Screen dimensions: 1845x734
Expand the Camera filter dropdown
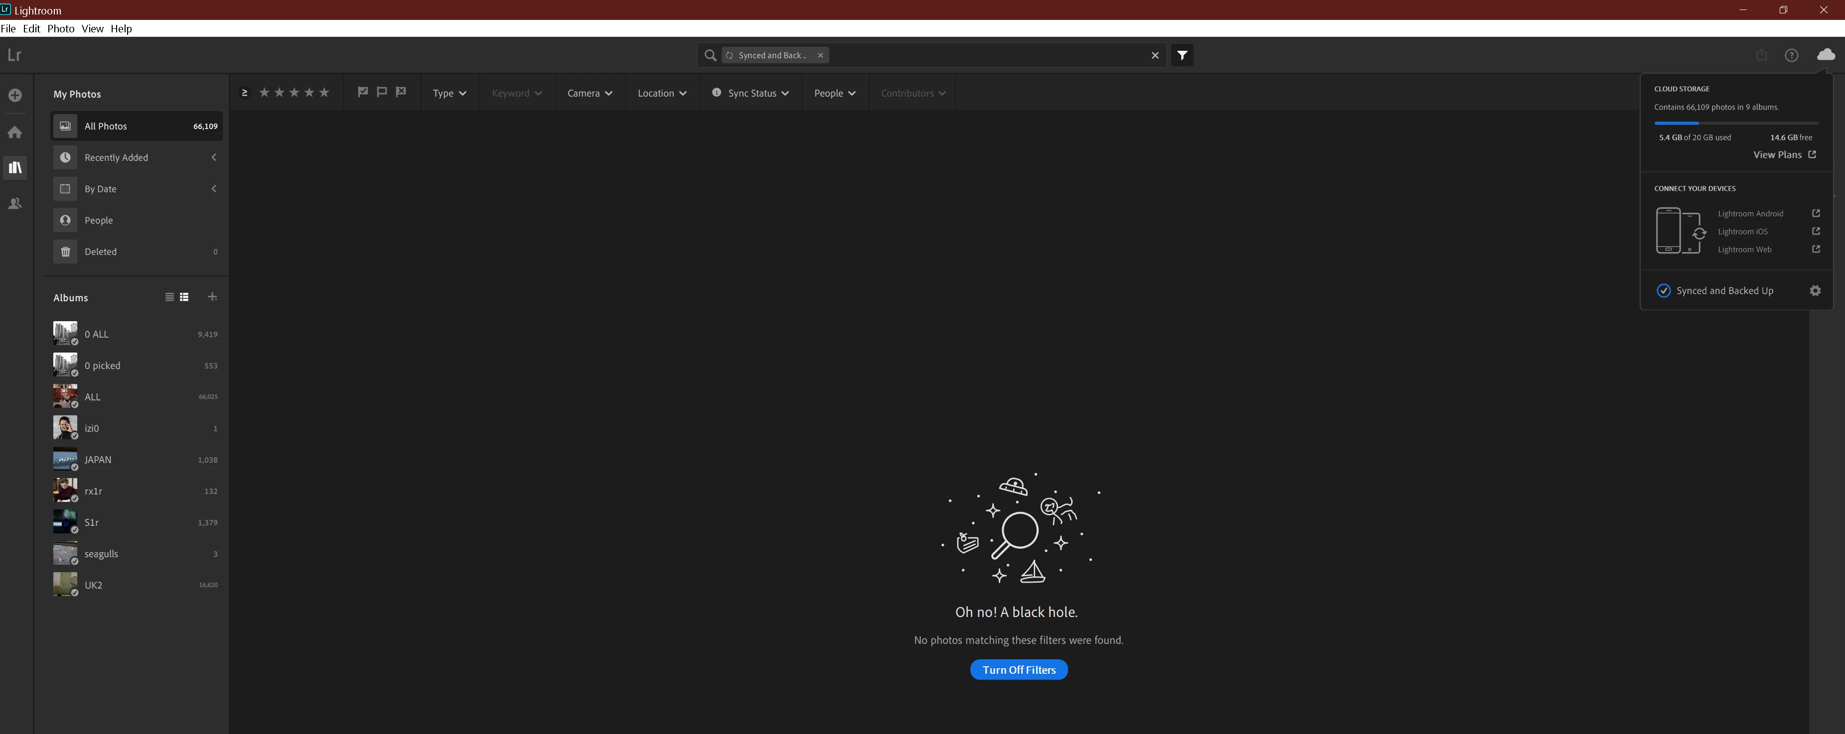click(x=590, y=93)
